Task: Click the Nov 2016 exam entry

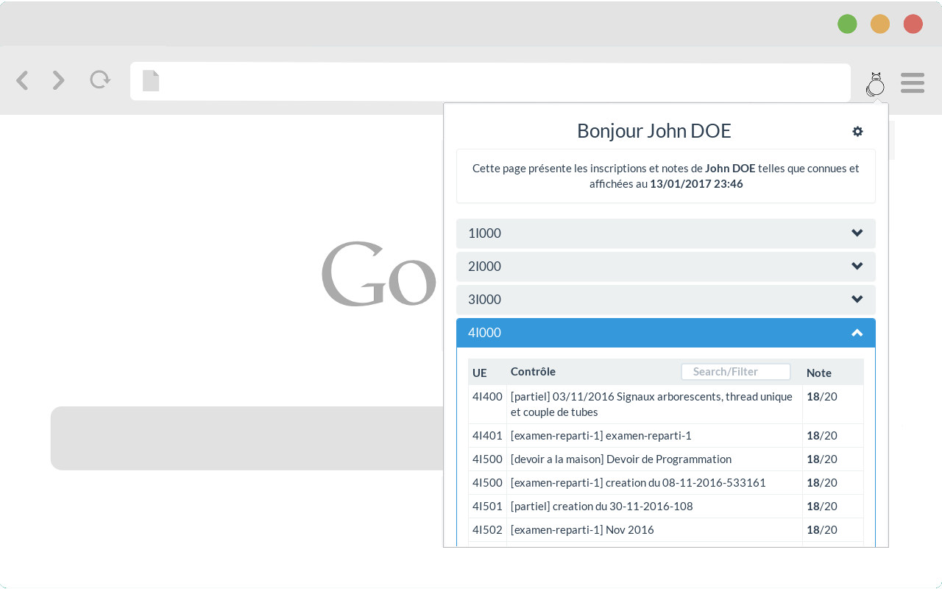Action: click(582, 529)
